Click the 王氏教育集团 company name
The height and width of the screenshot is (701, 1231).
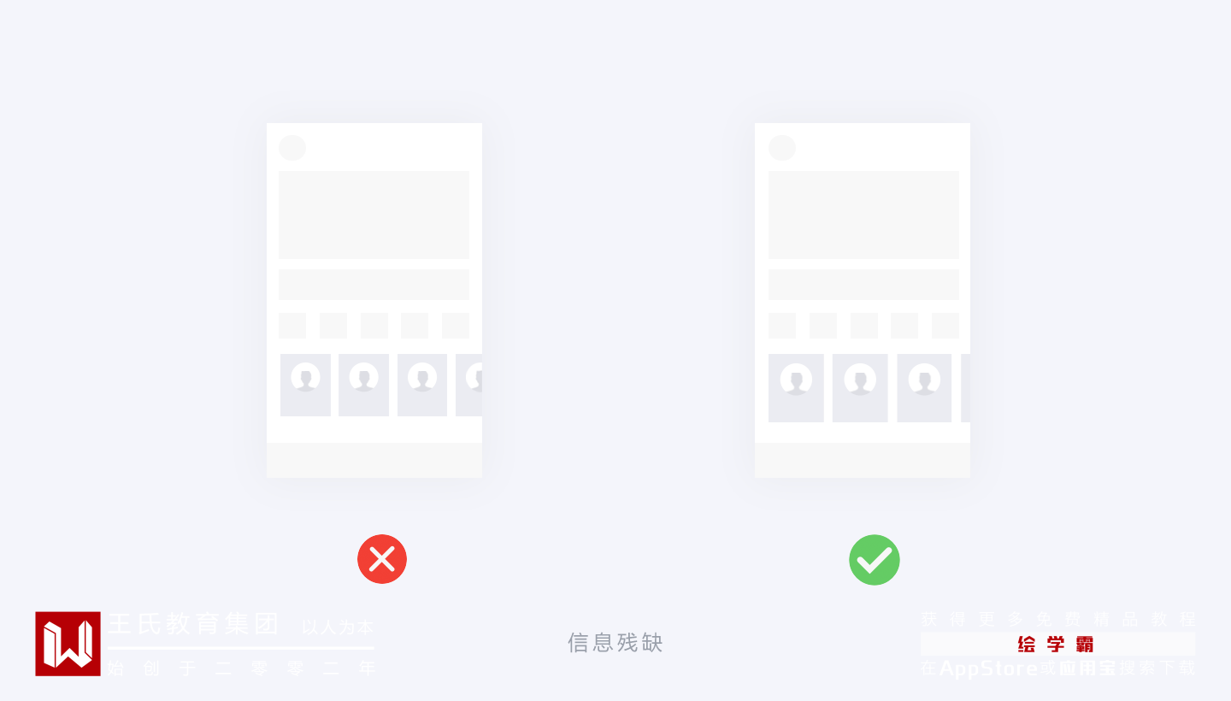194,624
